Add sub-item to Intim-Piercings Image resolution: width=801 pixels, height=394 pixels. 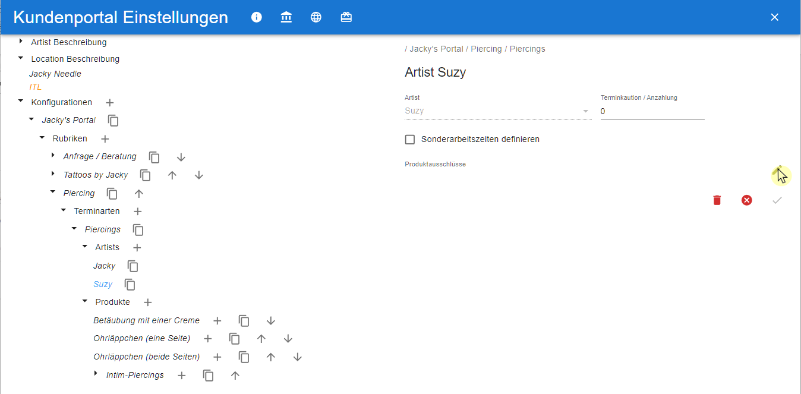click(x=182, y=376)
